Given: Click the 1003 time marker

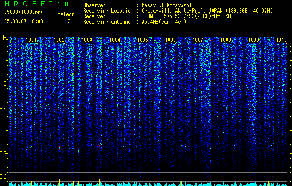Looking at the screenshot, I should tap(87, 40).
